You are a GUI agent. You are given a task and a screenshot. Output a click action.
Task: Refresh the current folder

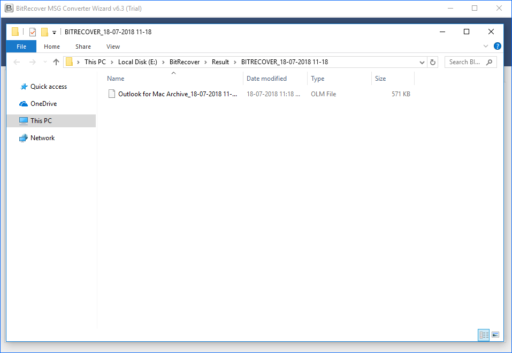[433, 62]
